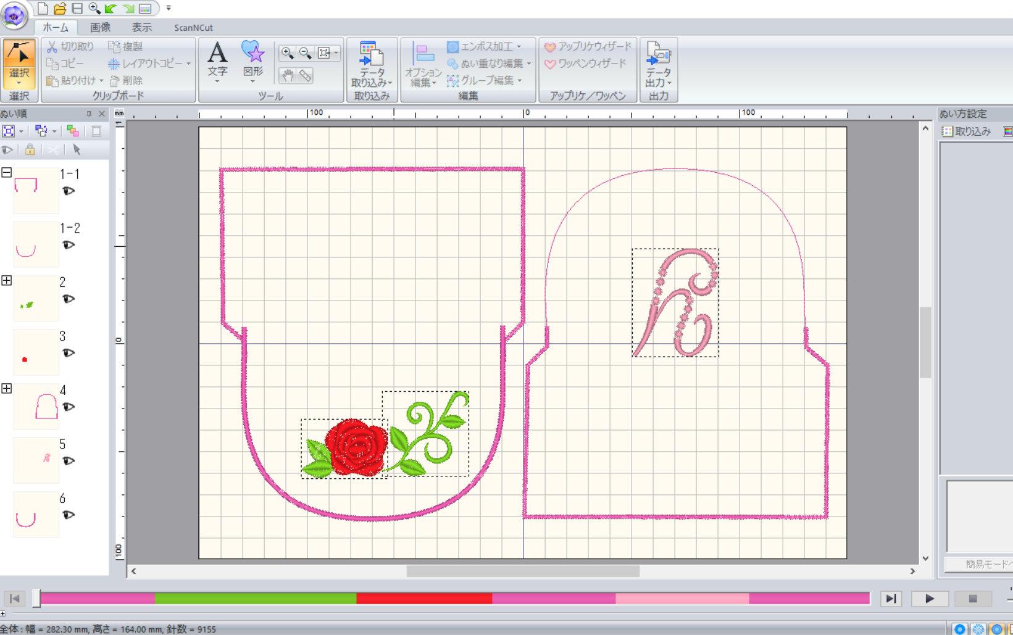1013x635 pixels.
Task: Open a file using the folder icon
Action: point(60,8)
